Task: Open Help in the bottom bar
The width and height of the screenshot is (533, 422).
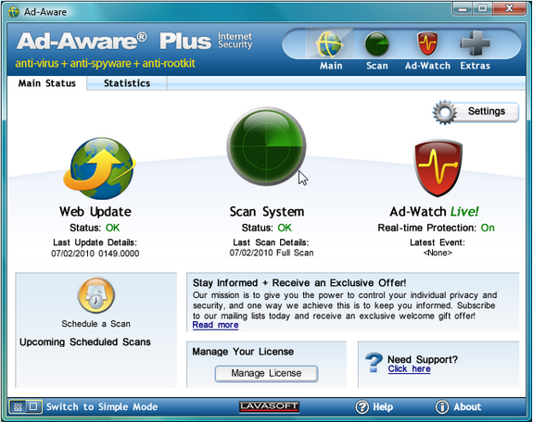Action: 374,406
